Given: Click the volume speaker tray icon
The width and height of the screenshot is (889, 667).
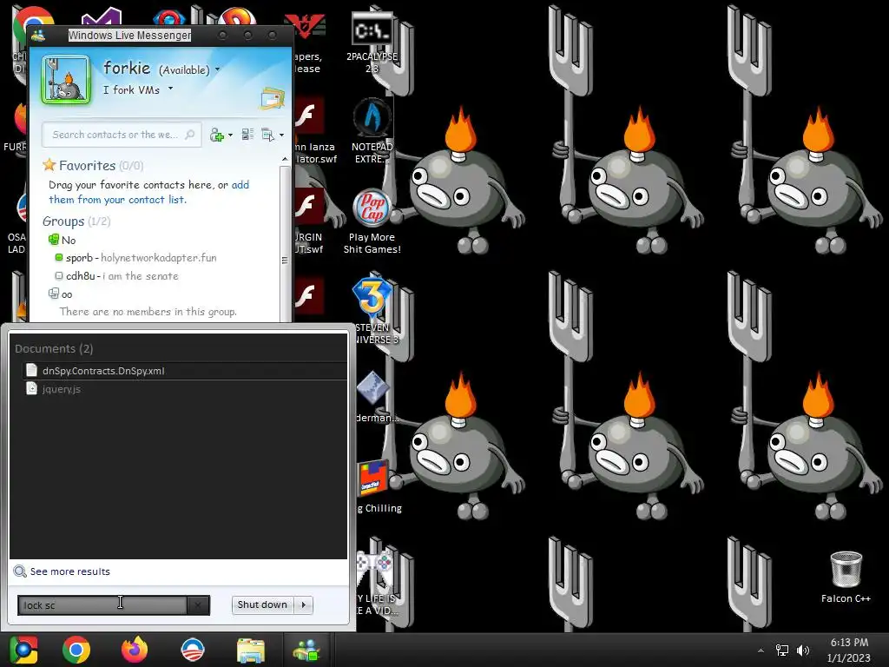Looking at the screenshot, I should [x=803, y=650].
